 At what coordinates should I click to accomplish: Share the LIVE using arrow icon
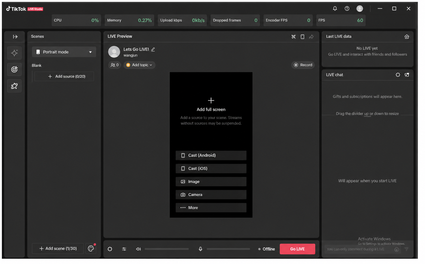coord(311,37)
